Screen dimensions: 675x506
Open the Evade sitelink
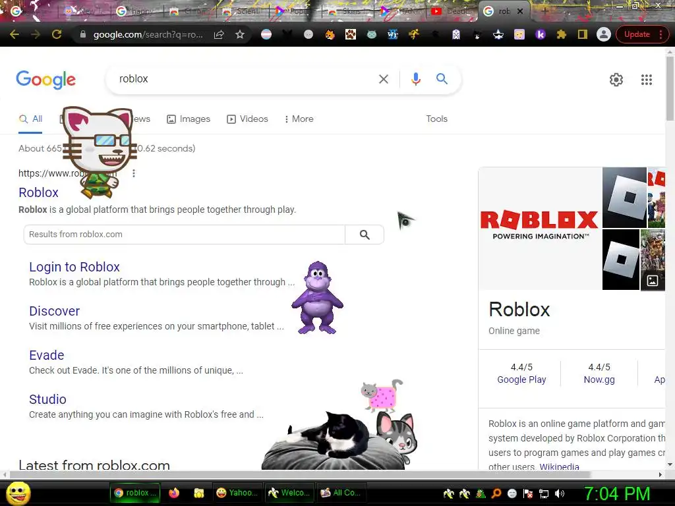(47, 355)
